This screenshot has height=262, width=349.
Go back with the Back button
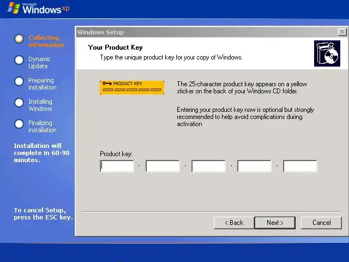tap(234, 223)
